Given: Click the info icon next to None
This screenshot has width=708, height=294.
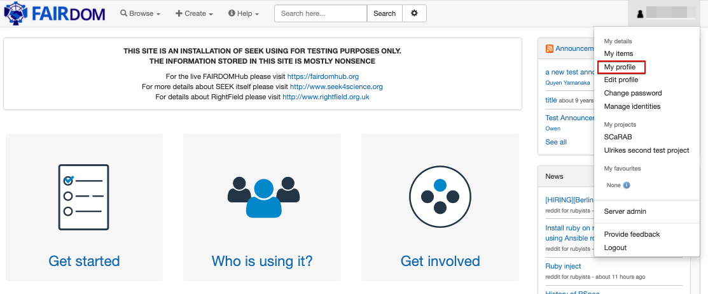Looking at the screenshot, I should (627, 185).
